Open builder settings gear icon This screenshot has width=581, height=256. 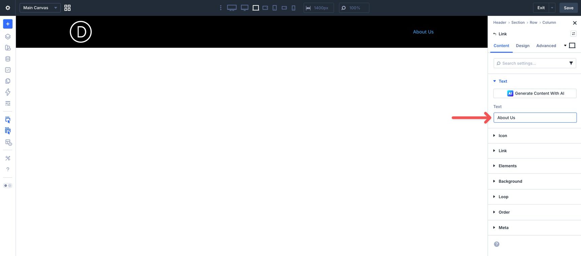pos(8,8)
